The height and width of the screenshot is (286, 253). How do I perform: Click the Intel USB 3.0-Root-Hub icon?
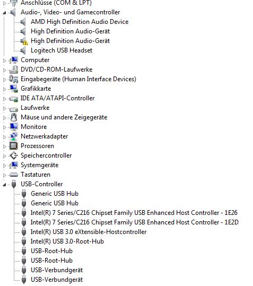[x=24, y=241]
